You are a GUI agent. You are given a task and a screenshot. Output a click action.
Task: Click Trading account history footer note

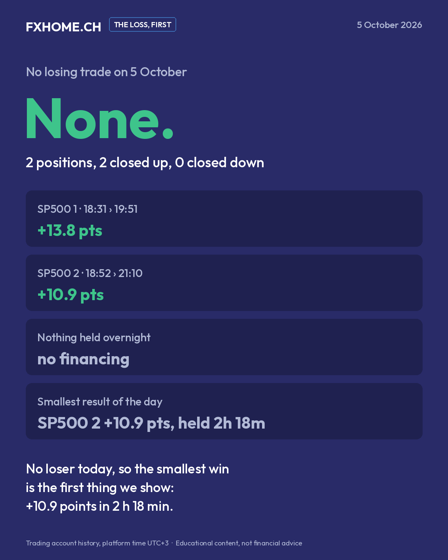(x=97, y=543)
